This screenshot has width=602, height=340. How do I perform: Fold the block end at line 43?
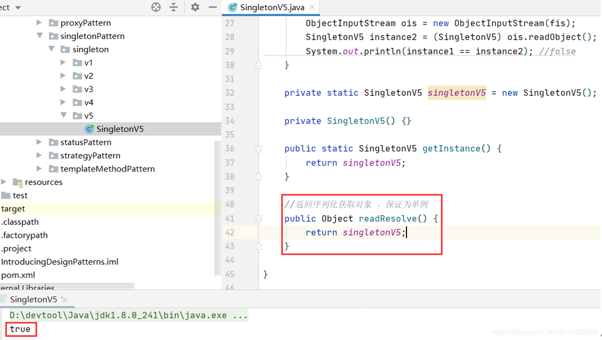(259, 246)
